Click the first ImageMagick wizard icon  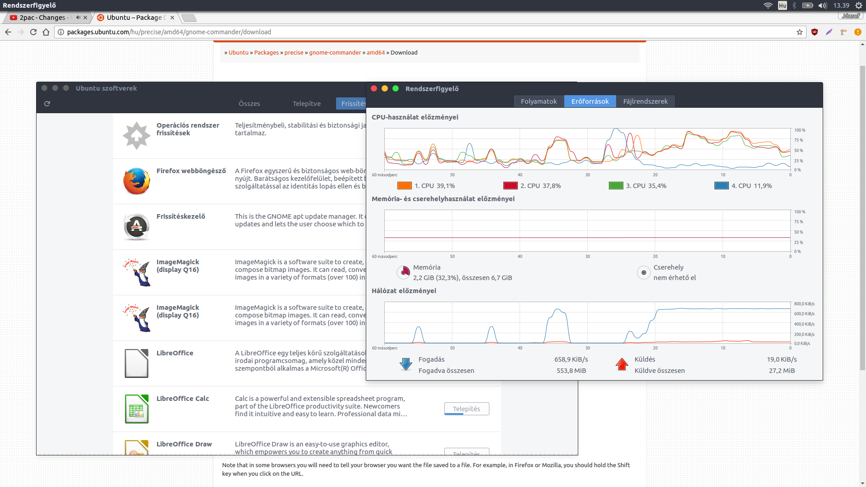[137, 272]
